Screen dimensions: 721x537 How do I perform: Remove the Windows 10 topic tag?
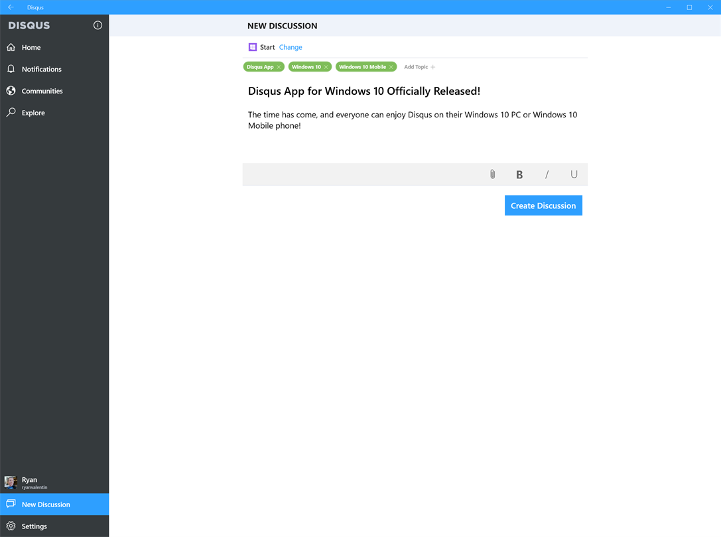coord(326,67)
